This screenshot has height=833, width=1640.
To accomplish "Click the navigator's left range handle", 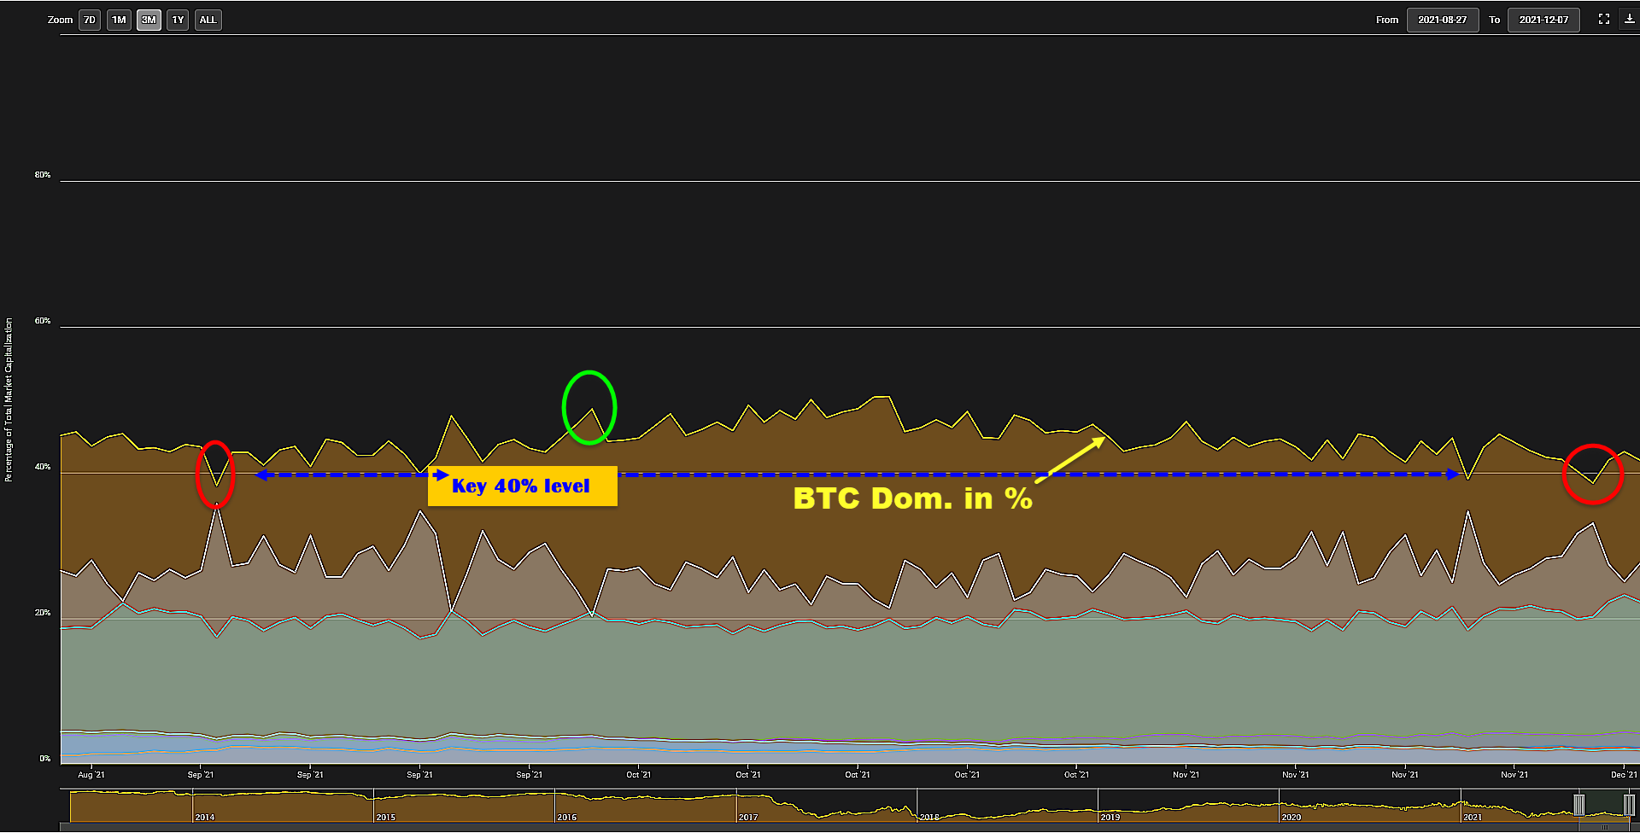I will coord(1578,805).
